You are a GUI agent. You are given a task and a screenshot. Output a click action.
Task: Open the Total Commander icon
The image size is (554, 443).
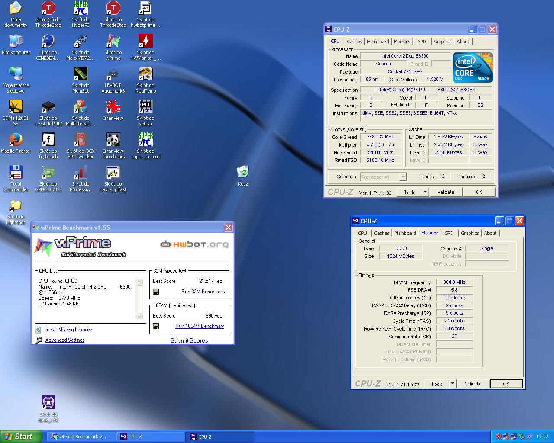pyautogui.click(x=16, y=172)
